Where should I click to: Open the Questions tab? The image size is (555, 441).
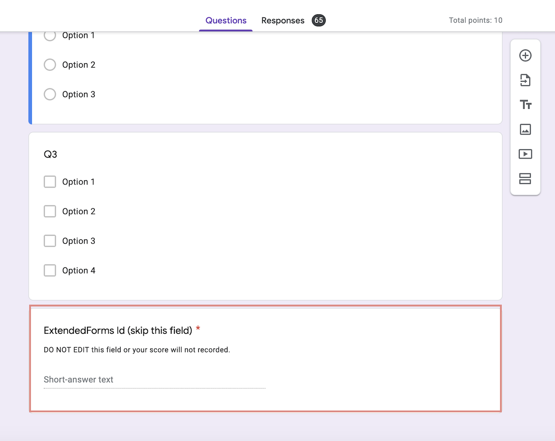pos(225,20)
